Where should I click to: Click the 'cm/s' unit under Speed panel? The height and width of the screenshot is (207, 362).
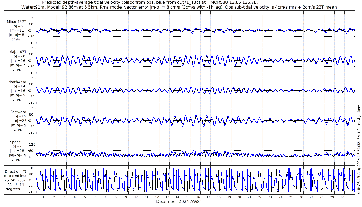click(16, 160)
